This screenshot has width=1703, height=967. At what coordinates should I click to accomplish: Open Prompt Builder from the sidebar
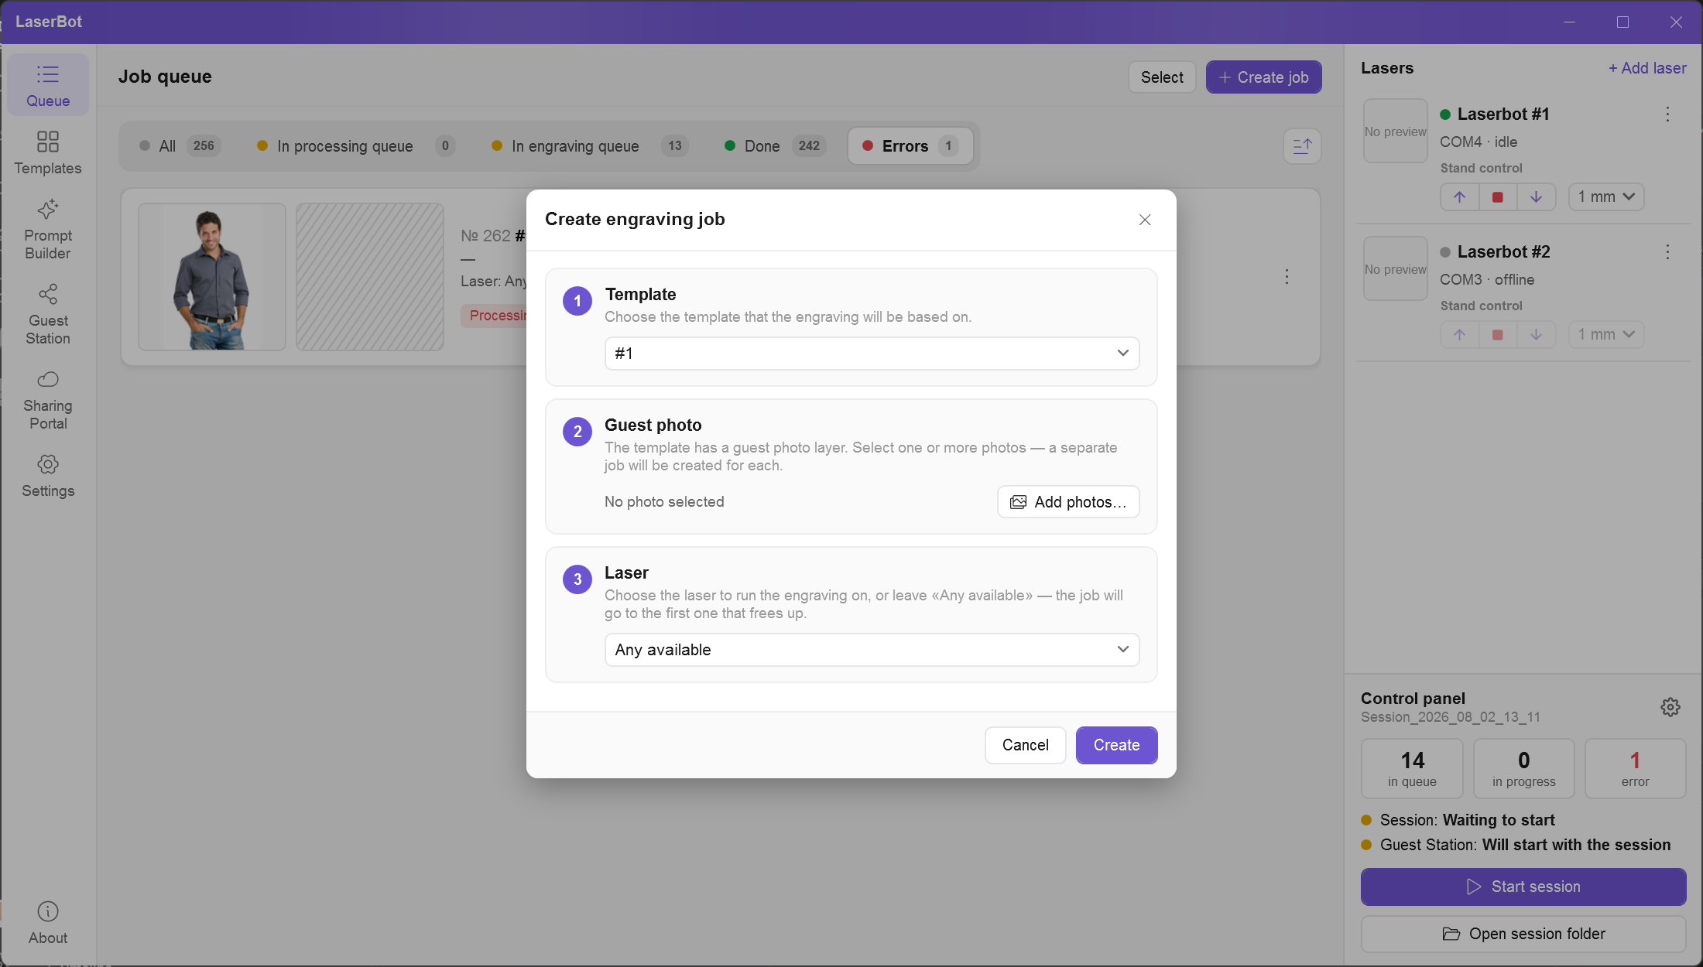coord(48,230)
